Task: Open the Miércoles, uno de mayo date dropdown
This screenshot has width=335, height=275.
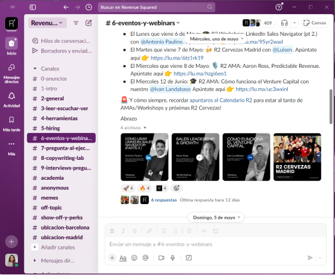Action: tap(216, 39)
